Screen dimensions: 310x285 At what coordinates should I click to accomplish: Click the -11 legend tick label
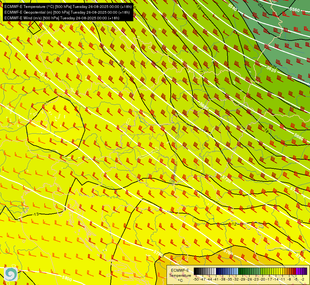pos(283,279)
